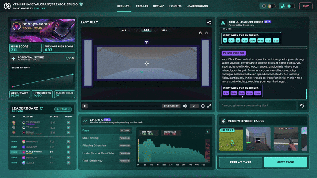Expand replay video to fullscreen

click(209, 106)
